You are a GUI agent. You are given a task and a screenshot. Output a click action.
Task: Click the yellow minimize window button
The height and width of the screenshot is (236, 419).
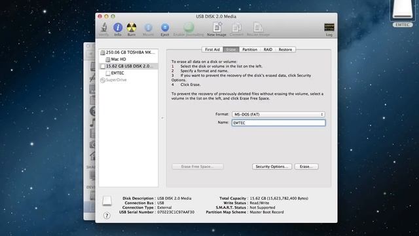[106, 16]
